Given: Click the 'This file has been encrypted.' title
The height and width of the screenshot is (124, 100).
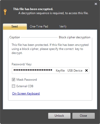Looking at the screenshot, I should tap(33, 9).
